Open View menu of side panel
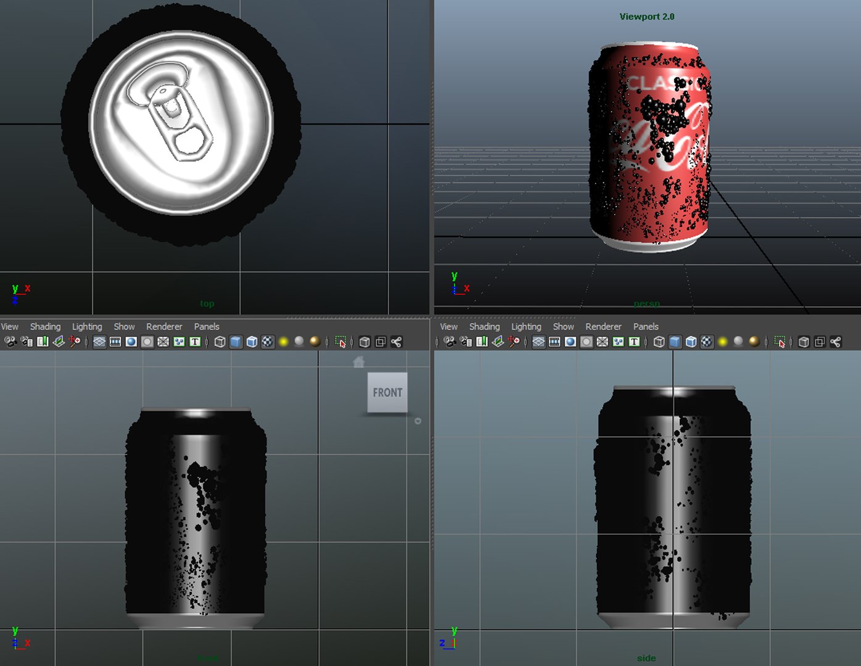The height and width of the screenshot is (666, 861). [x=448, y=327]
